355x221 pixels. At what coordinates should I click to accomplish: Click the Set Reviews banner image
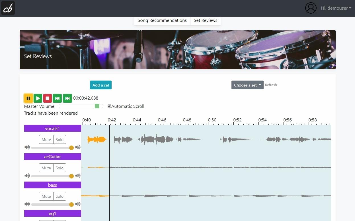point(178,50)
